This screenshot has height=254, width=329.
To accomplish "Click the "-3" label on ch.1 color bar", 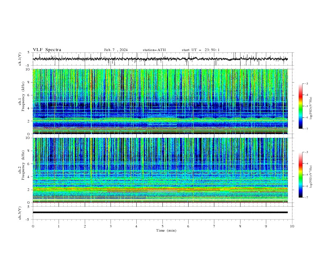I will (306, 83).
